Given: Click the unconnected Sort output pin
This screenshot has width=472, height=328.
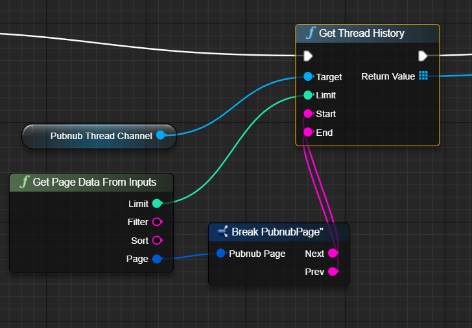Looking at the screenshot, I should click(x=156, y=241).
